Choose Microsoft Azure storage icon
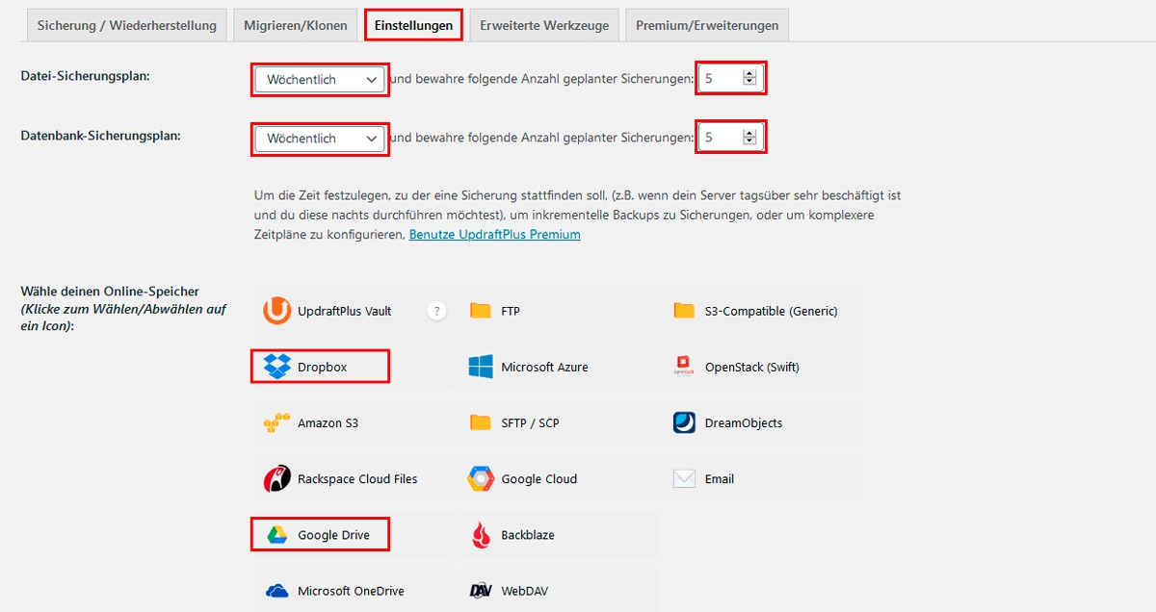 tap(481, 367)
